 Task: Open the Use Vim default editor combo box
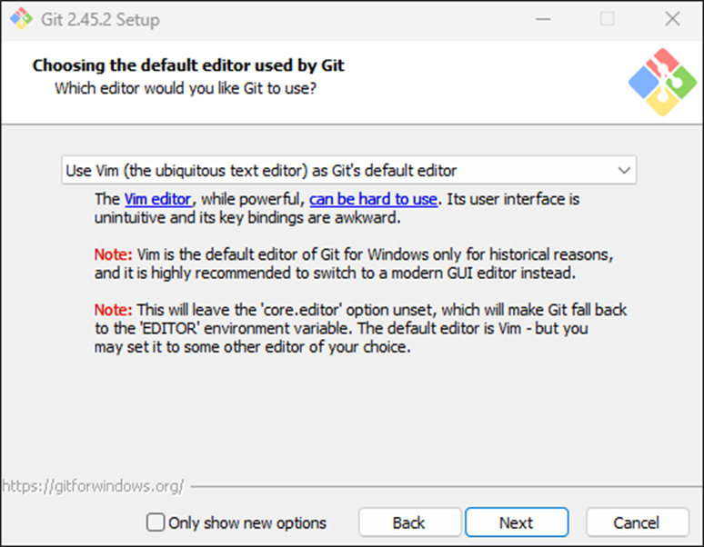coord(347,170)
